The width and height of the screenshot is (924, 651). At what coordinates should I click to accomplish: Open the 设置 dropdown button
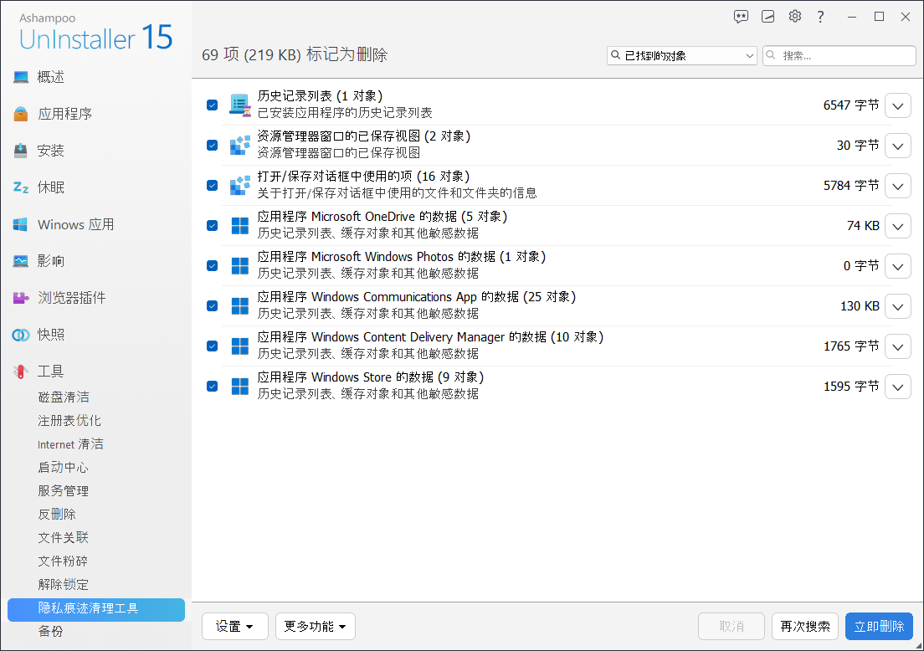(234, 626)
